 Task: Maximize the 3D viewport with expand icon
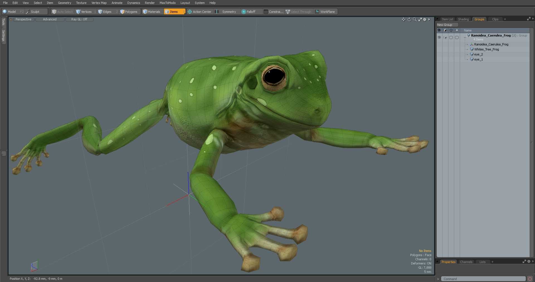pos(420,20)
